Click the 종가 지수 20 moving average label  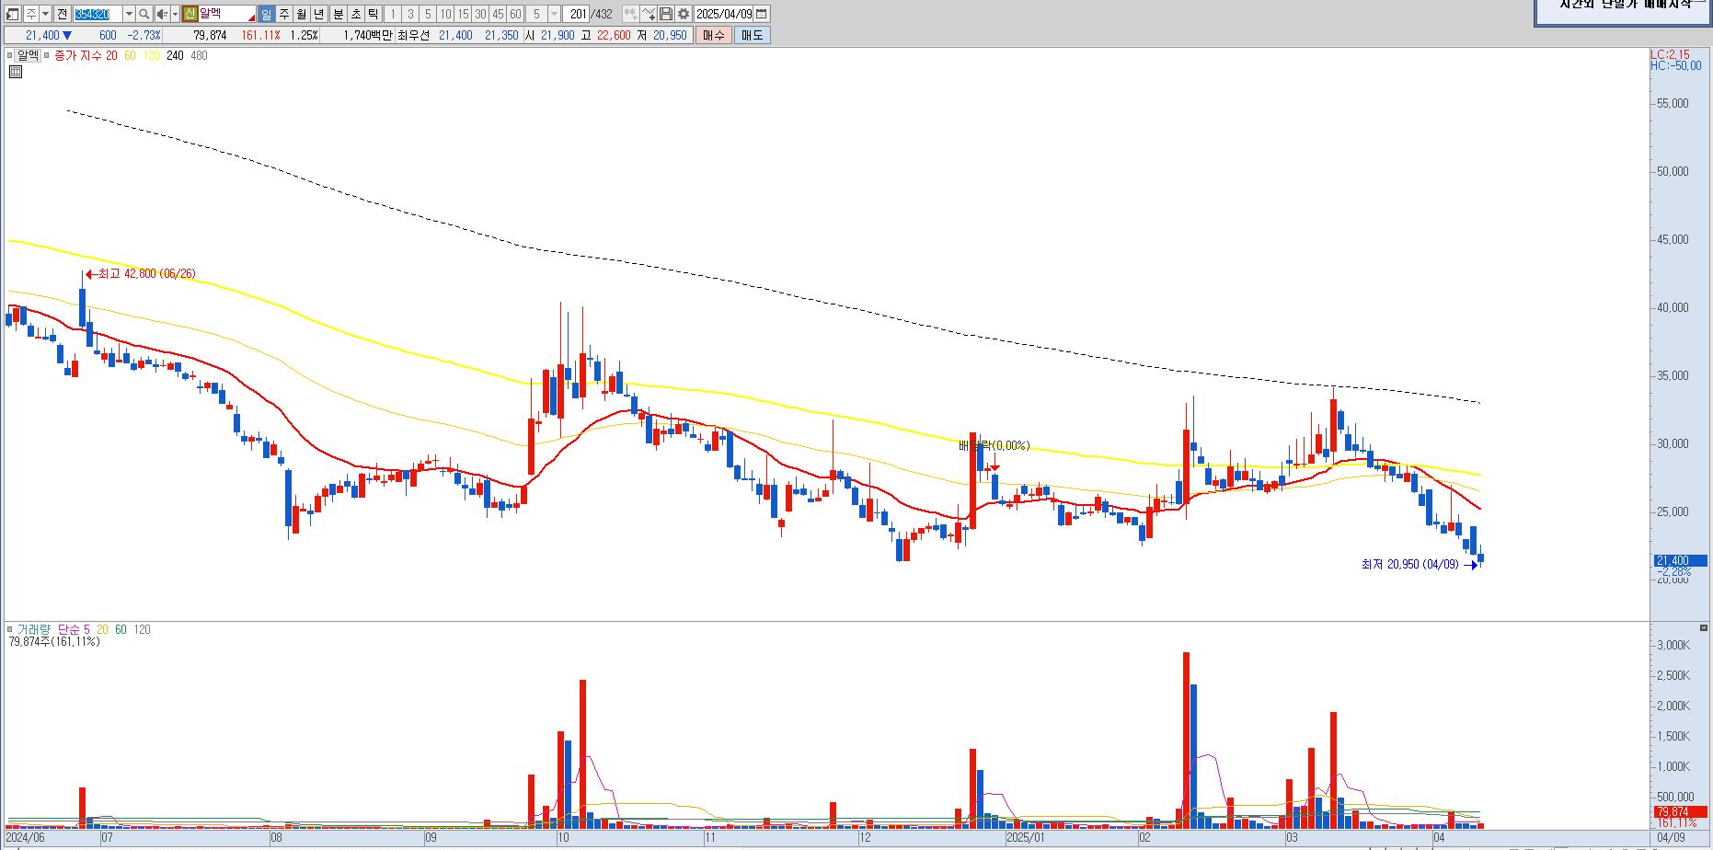pyautogui.click(x=86, y=55)
